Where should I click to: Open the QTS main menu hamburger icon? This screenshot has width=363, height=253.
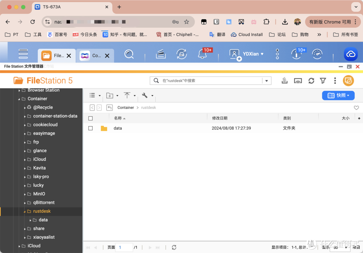coord(23,54)
